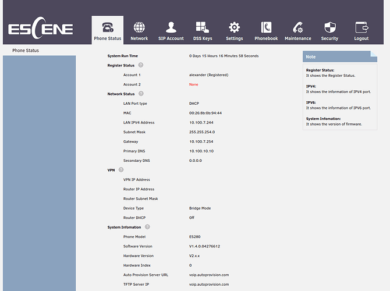Click the gateway value 10.100.7.254
Image resolution: width=390 pixels, height=291 pixels.
tap(201, 141)
